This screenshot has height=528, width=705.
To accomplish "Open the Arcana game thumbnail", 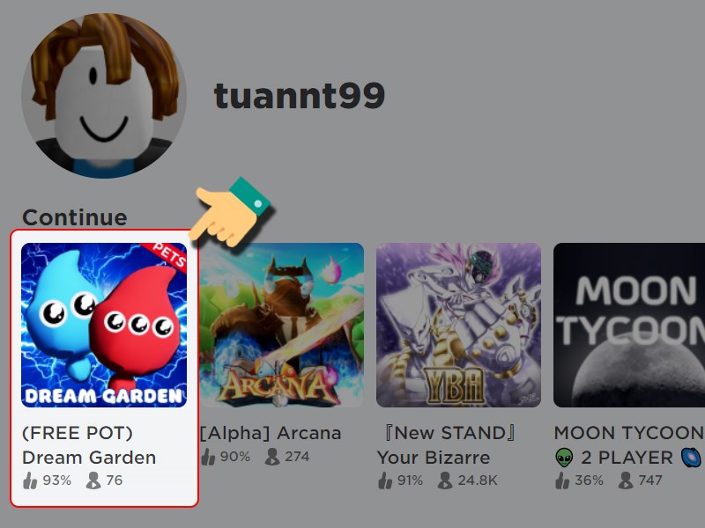I will (281, 325).
